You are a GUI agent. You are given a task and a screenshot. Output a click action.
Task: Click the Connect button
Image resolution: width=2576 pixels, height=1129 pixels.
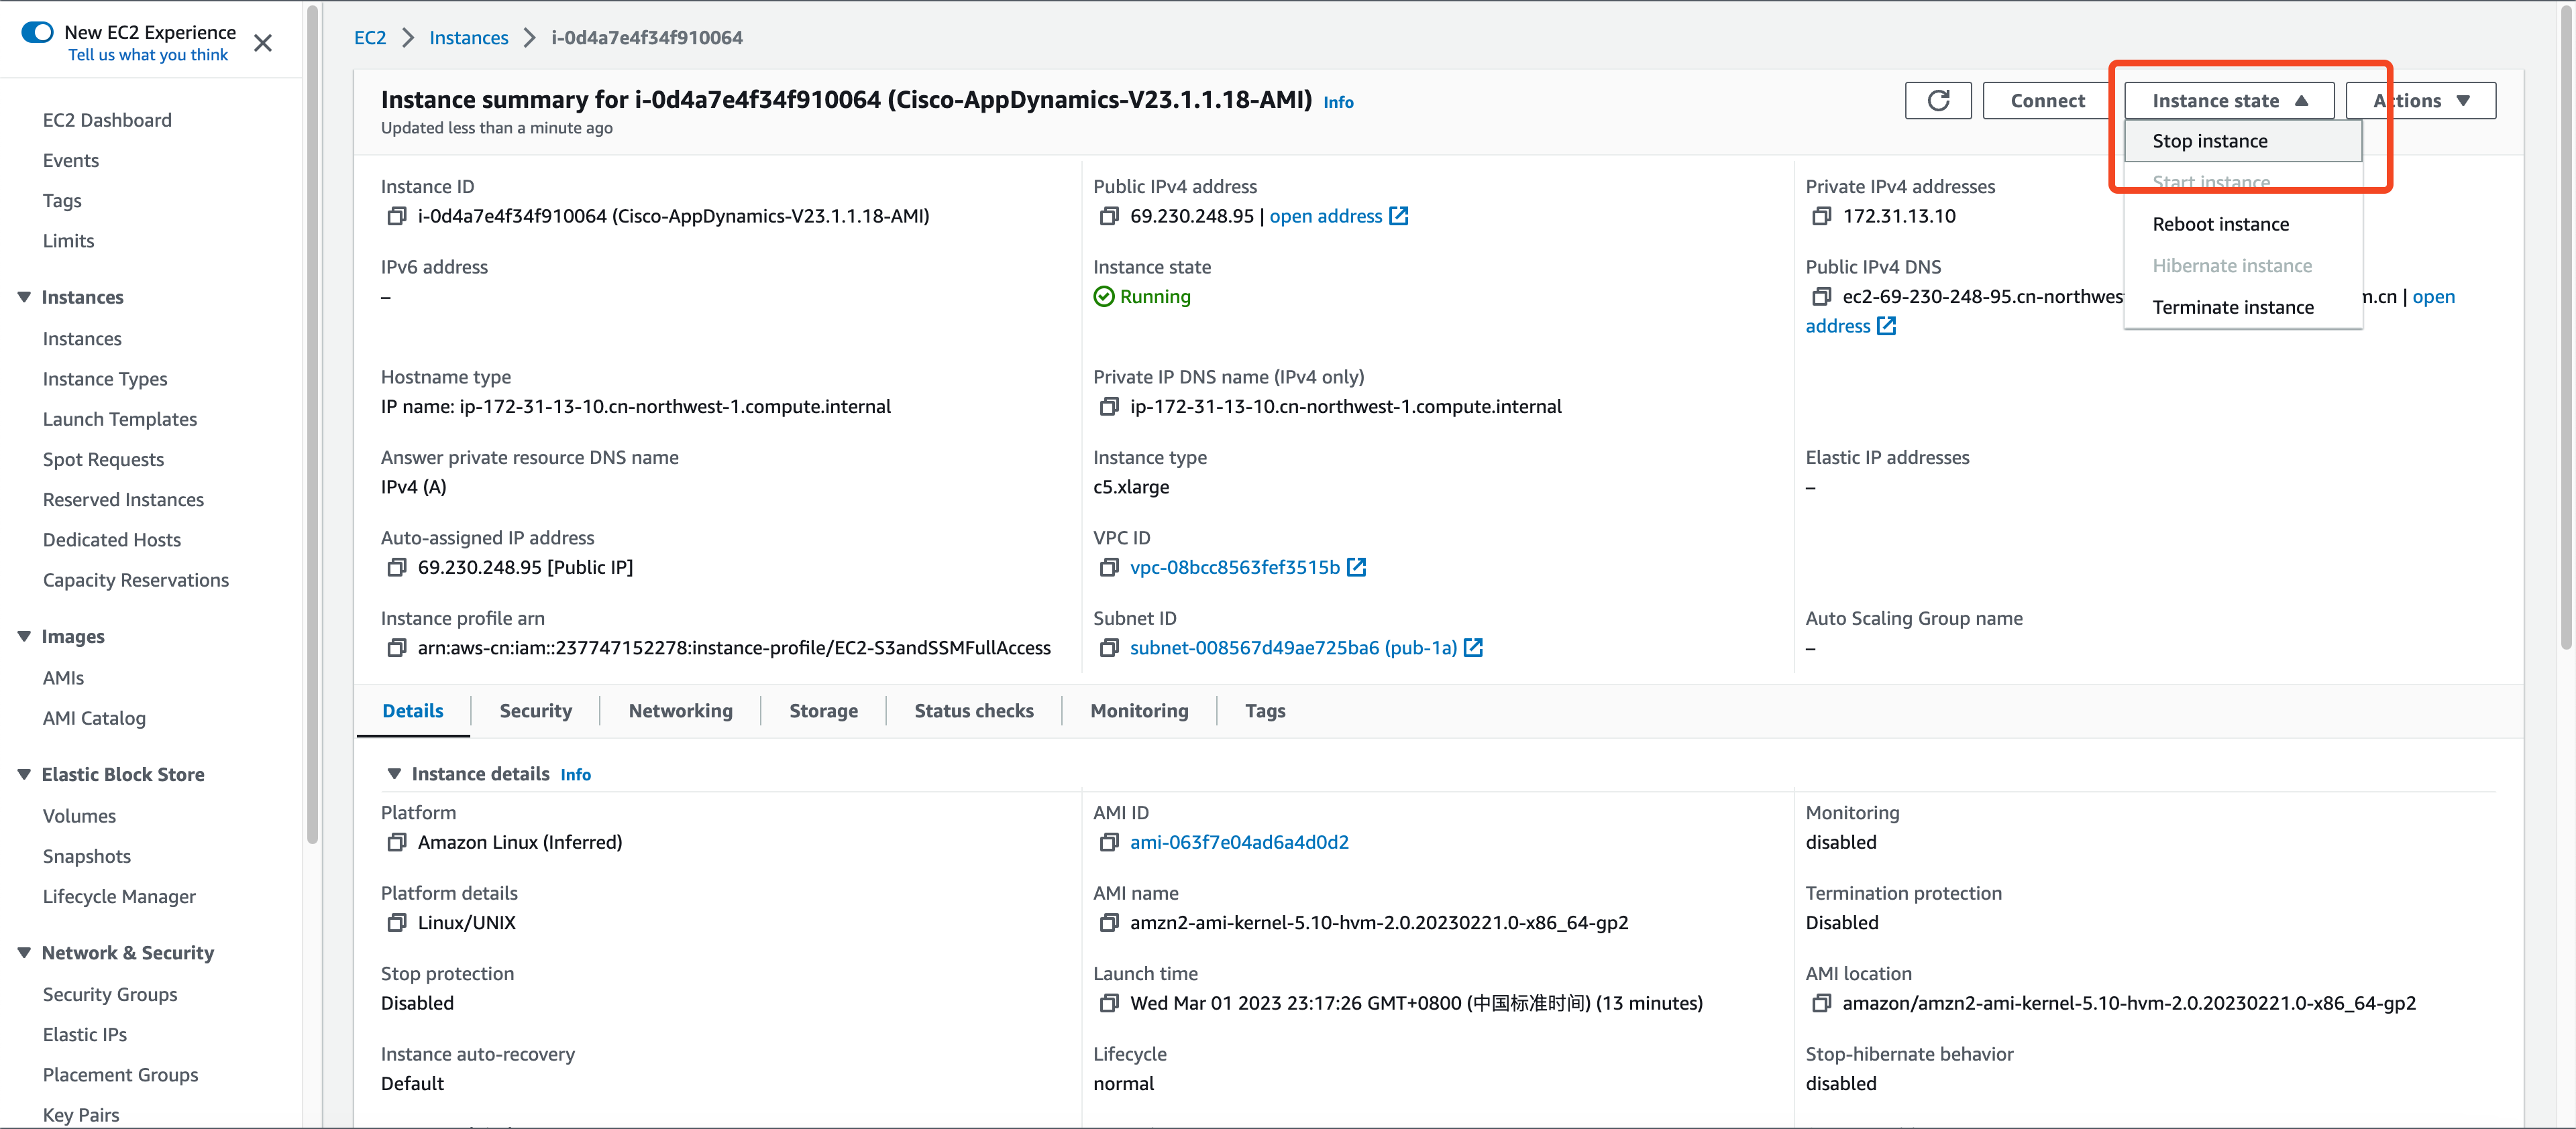(2048, 101)
